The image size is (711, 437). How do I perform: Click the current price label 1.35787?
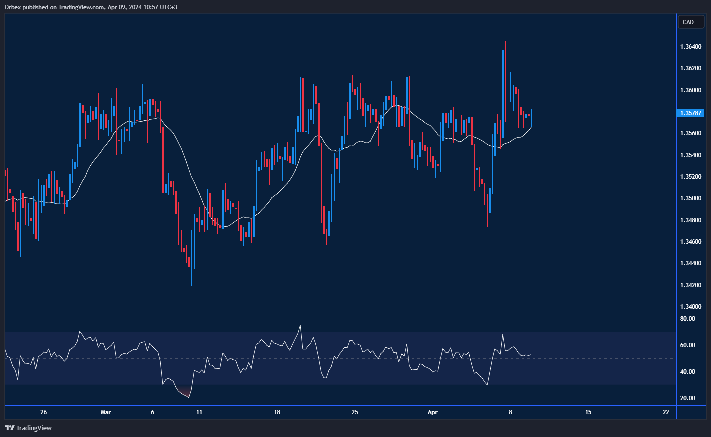[690, 113]
